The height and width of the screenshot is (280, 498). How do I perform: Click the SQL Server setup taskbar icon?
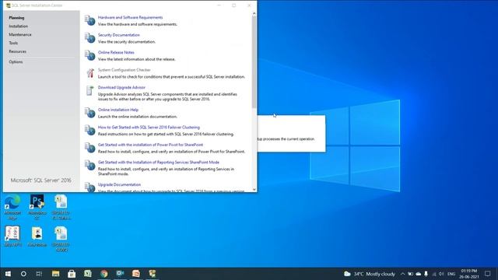[x=153, y=274]
